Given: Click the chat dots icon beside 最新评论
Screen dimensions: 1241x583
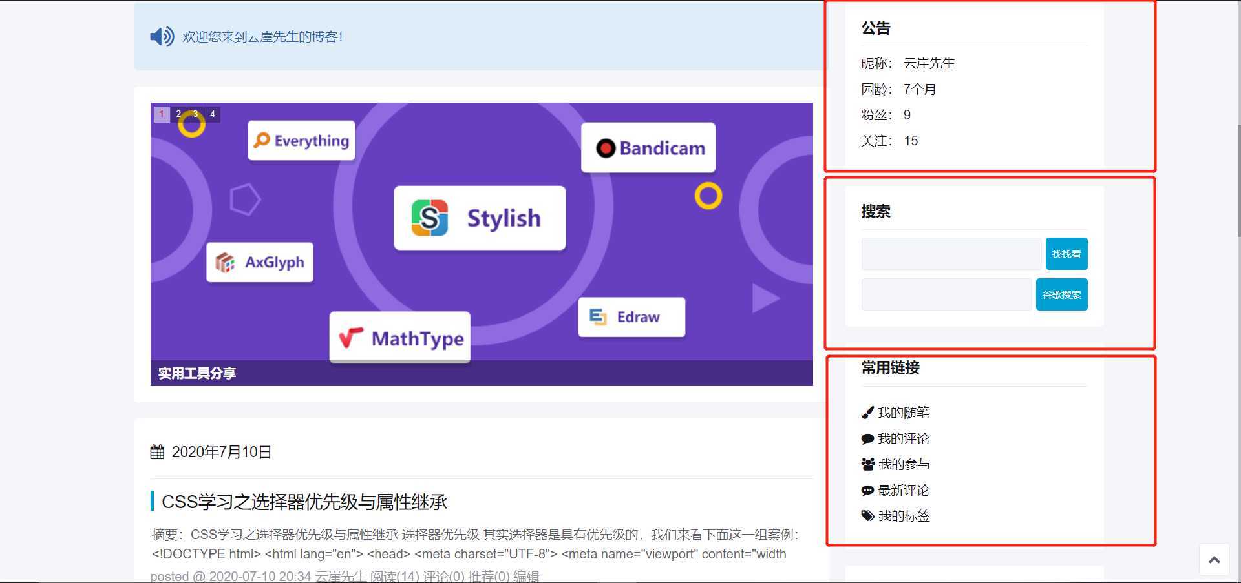Looking at the screenshot, I should [x=867, y=490].
